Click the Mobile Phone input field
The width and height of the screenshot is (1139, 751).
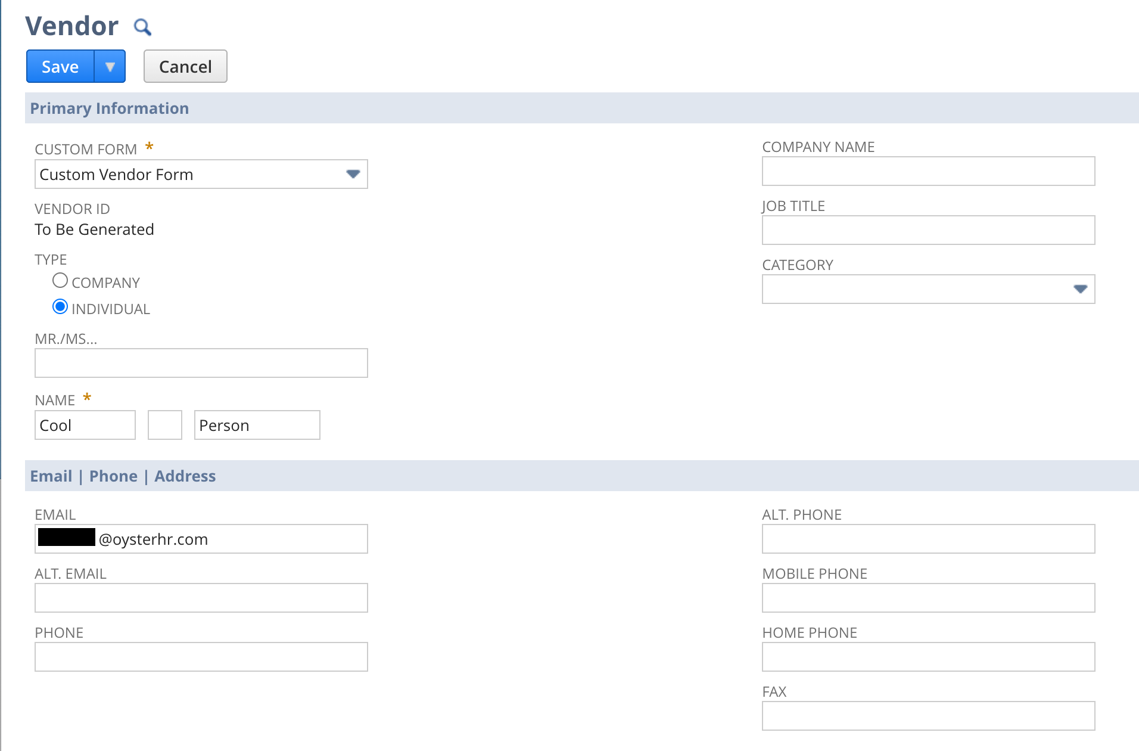pos(928,598)
